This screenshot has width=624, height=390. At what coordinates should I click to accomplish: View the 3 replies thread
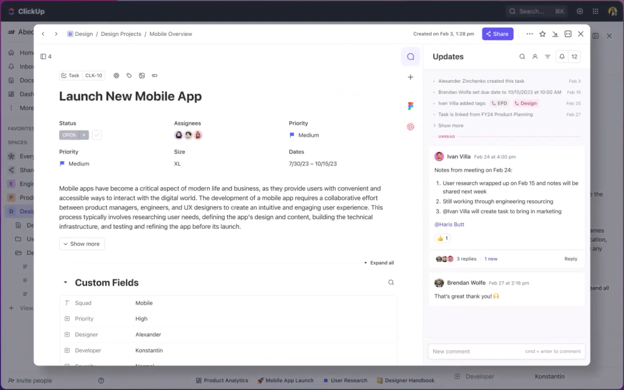(466, 259)
